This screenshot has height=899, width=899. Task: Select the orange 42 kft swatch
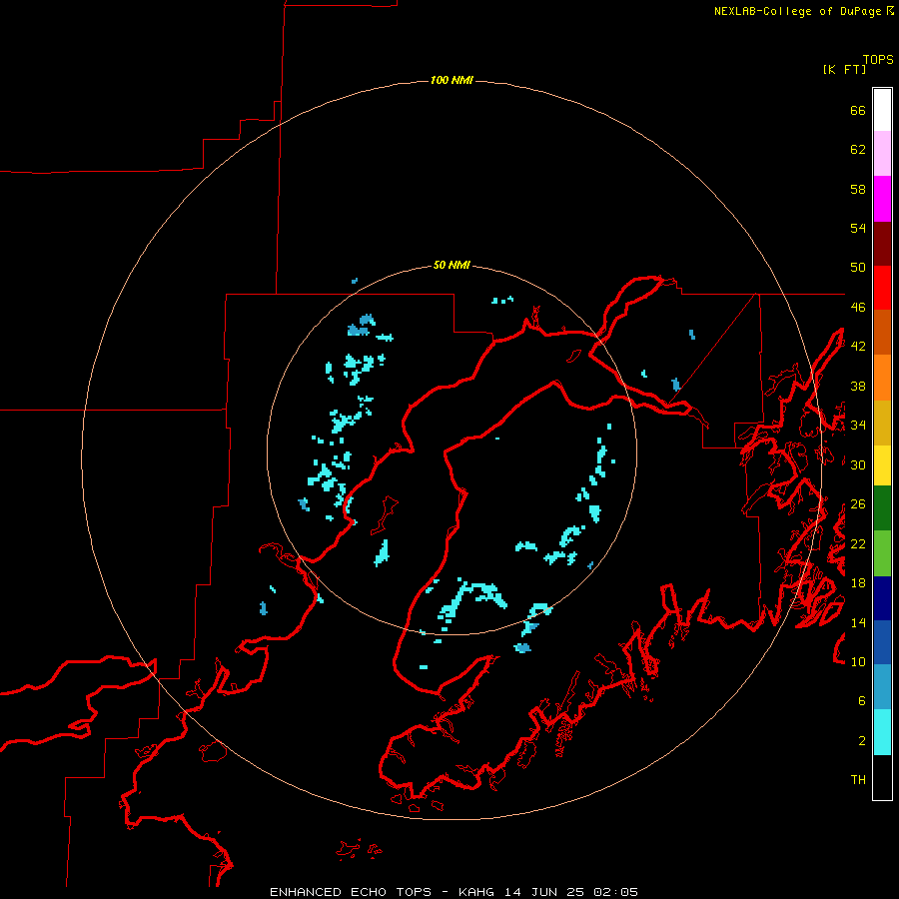pyautogui.click(x=882, y=378)
